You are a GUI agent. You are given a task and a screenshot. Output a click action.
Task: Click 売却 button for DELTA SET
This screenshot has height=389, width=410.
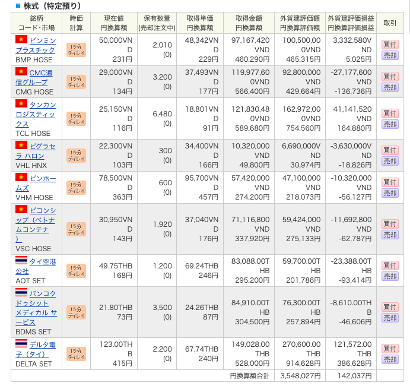click(x=390, y=359)
